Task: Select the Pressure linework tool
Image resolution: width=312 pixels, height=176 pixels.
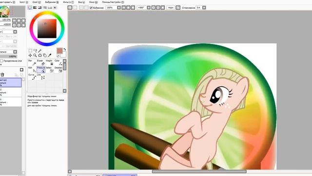Action: click(41, 69)
